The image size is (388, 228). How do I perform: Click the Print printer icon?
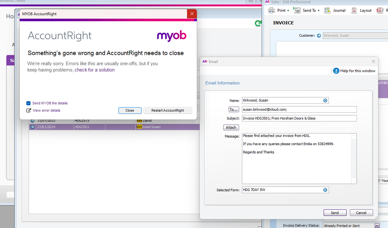(x=271, y=10)
